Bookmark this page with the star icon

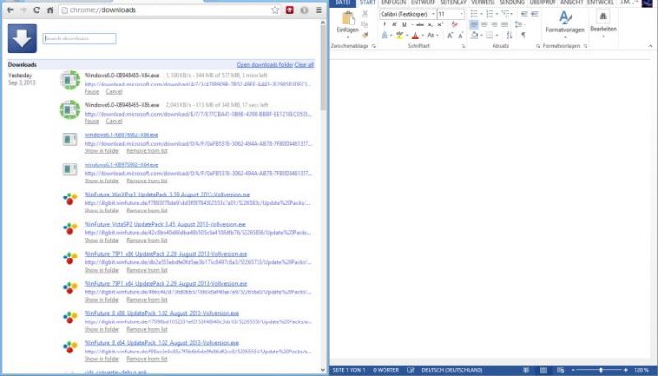click(x=274, y=10)
